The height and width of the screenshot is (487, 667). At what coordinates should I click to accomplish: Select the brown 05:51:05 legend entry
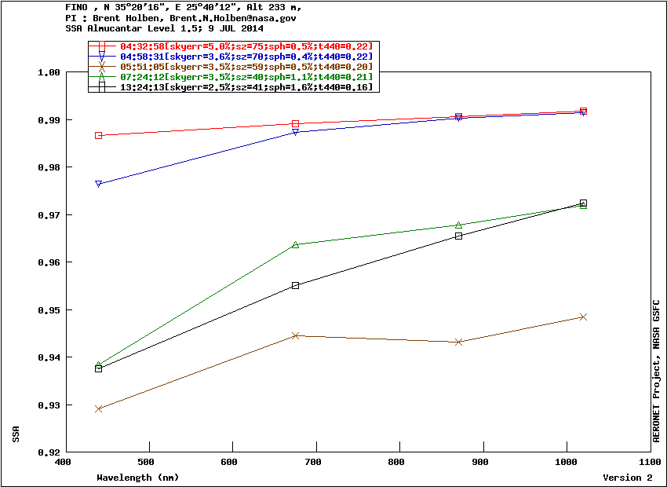click(246, 67)
